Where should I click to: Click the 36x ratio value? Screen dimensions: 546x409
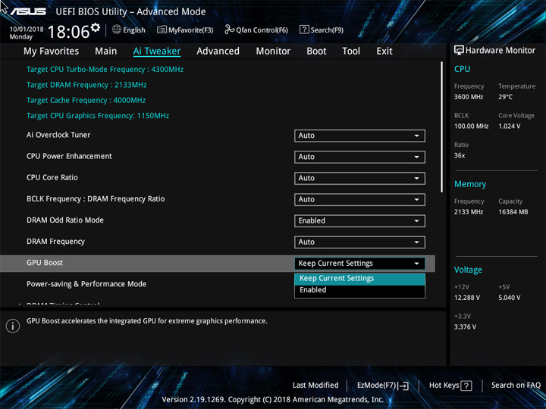(460, 155)
